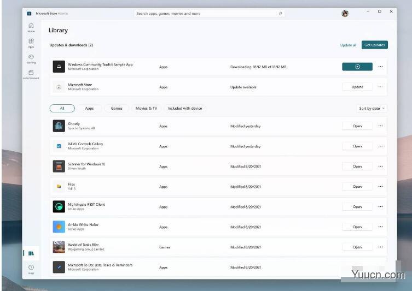Select the Movies & TV filter tab
This screenshot has width=412, height=291.
146,108
